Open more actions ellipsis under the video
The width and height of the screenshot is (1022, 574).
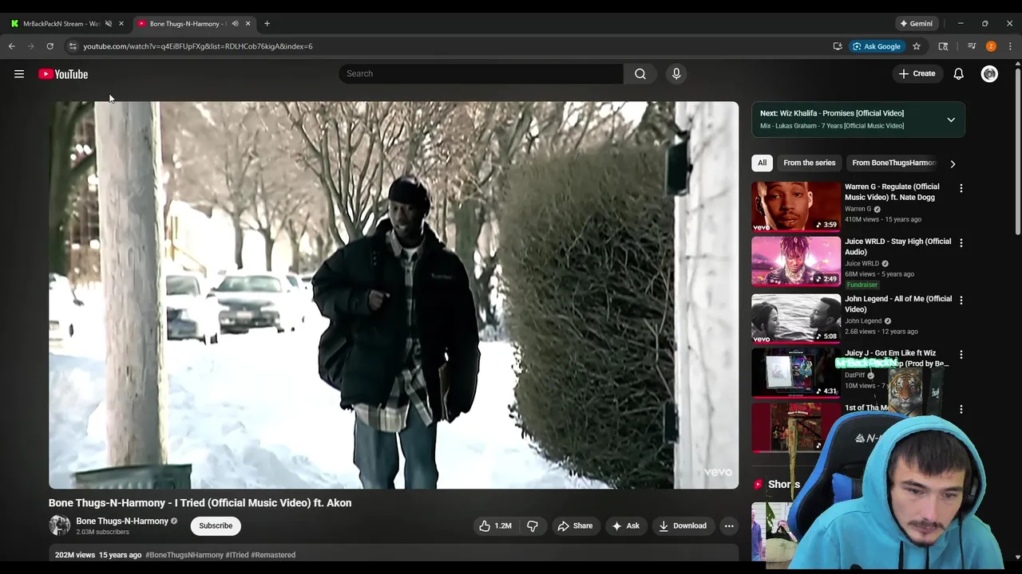729,526
